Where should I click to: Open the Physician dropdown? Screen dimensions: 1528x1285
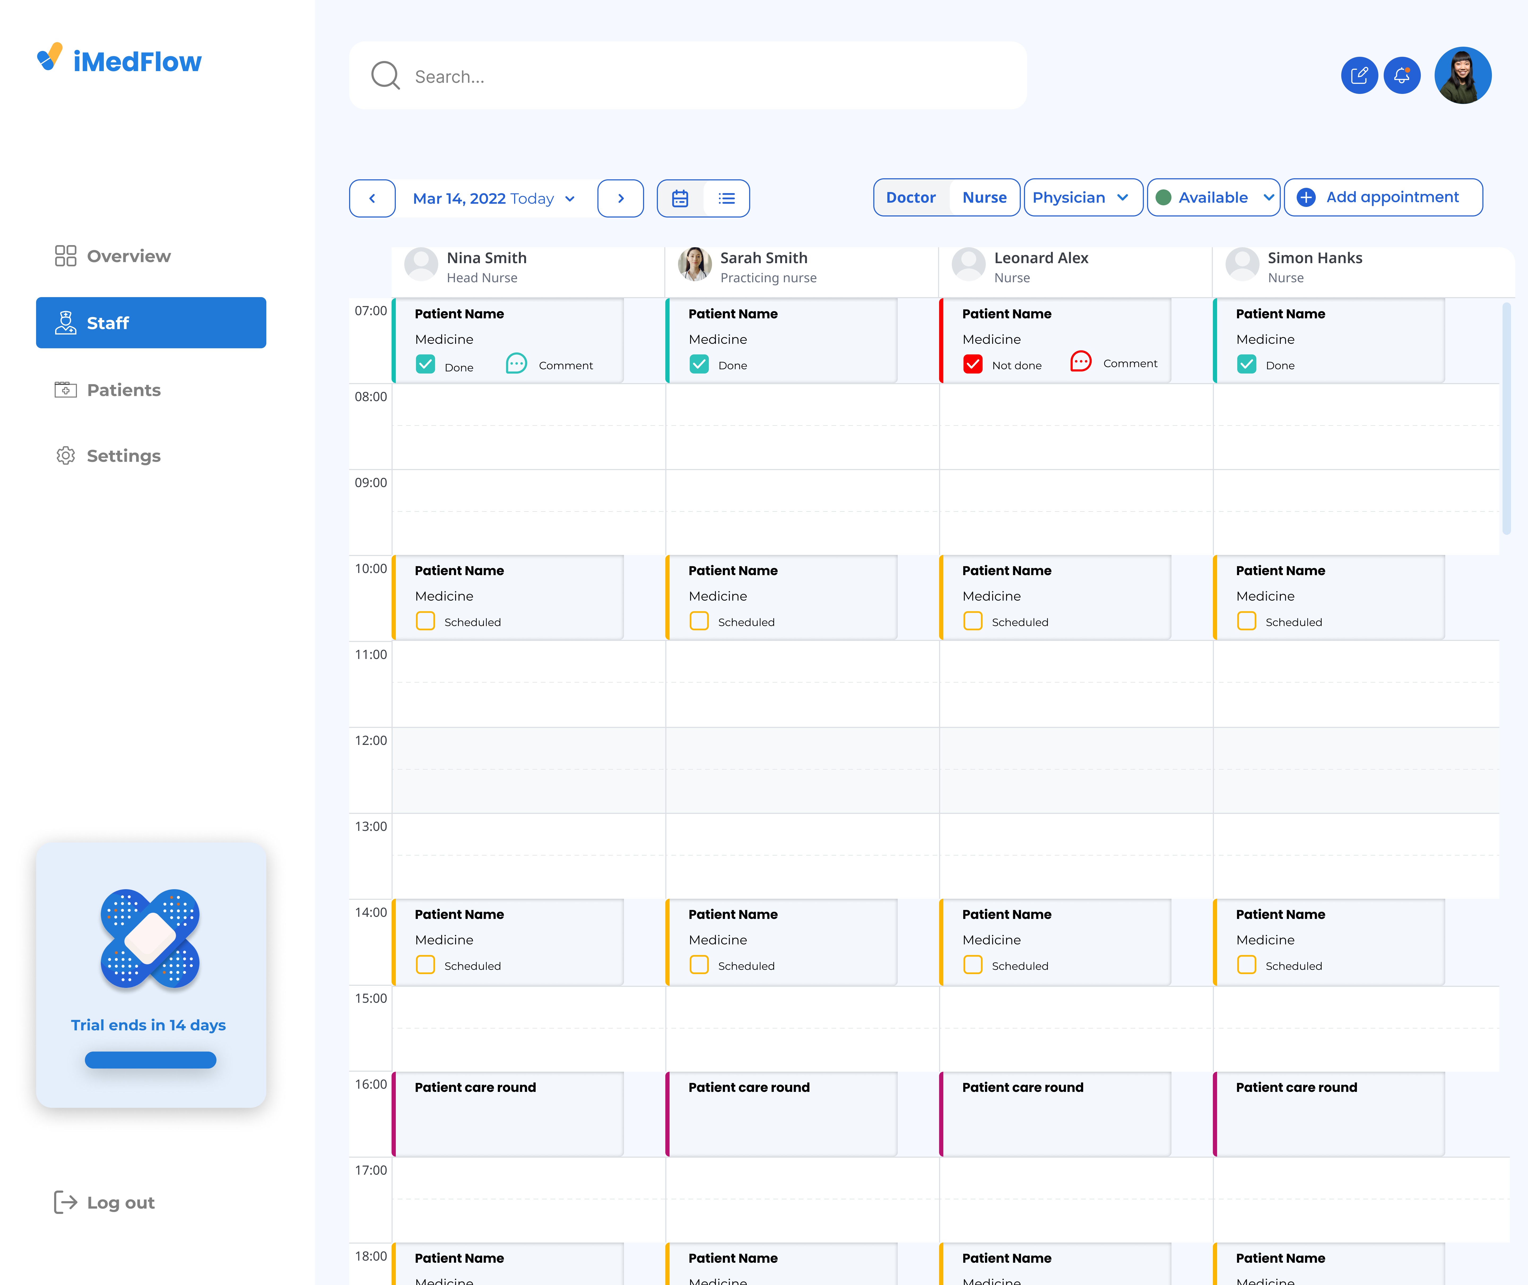[x=1083, y=197]
